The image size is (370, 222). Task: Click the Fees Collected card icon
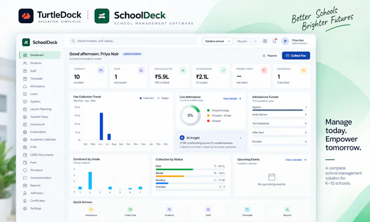(183, 70)
